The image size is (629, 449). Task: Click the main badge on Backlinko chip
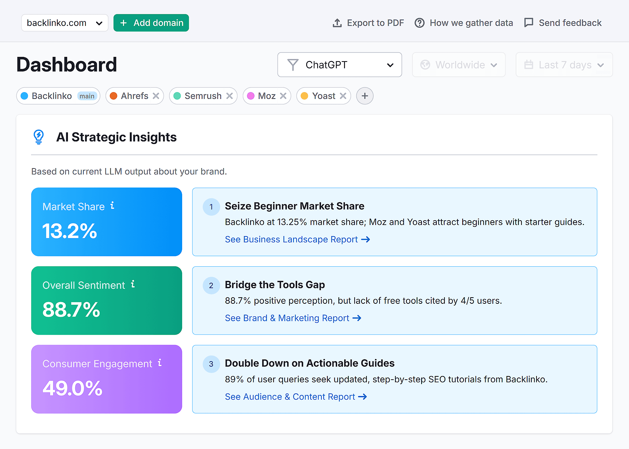click(x=87, y=96)
